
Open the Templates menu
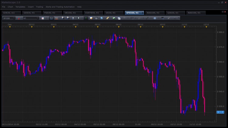(20, 7)
